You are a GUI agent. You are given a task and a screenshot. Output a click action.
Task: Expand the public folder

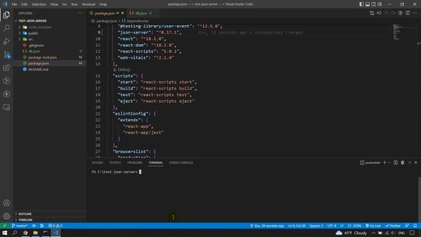click(x=50, y=34)
